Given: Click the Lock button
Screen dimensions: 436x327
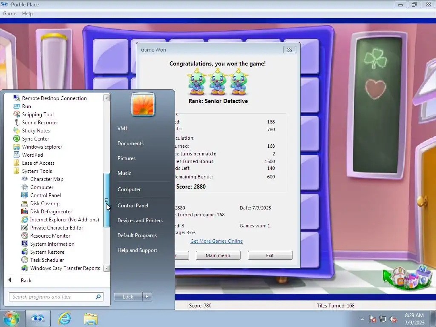Looking at the screenshot, I should click(x=128, y=297).
